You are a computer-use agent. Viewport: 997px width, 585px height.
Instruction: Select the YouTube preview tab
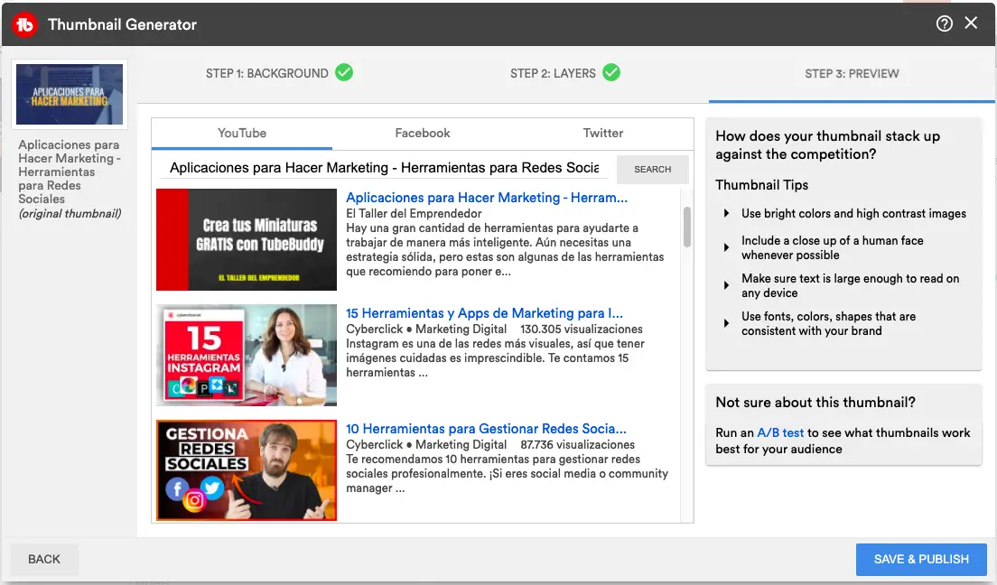tap(242, 133)
